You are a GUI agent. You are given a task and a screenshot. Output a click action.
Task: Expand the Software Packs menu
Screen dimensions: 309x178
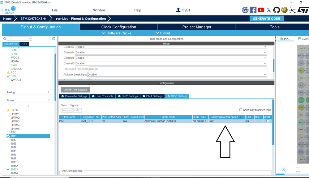coord(117,33)
